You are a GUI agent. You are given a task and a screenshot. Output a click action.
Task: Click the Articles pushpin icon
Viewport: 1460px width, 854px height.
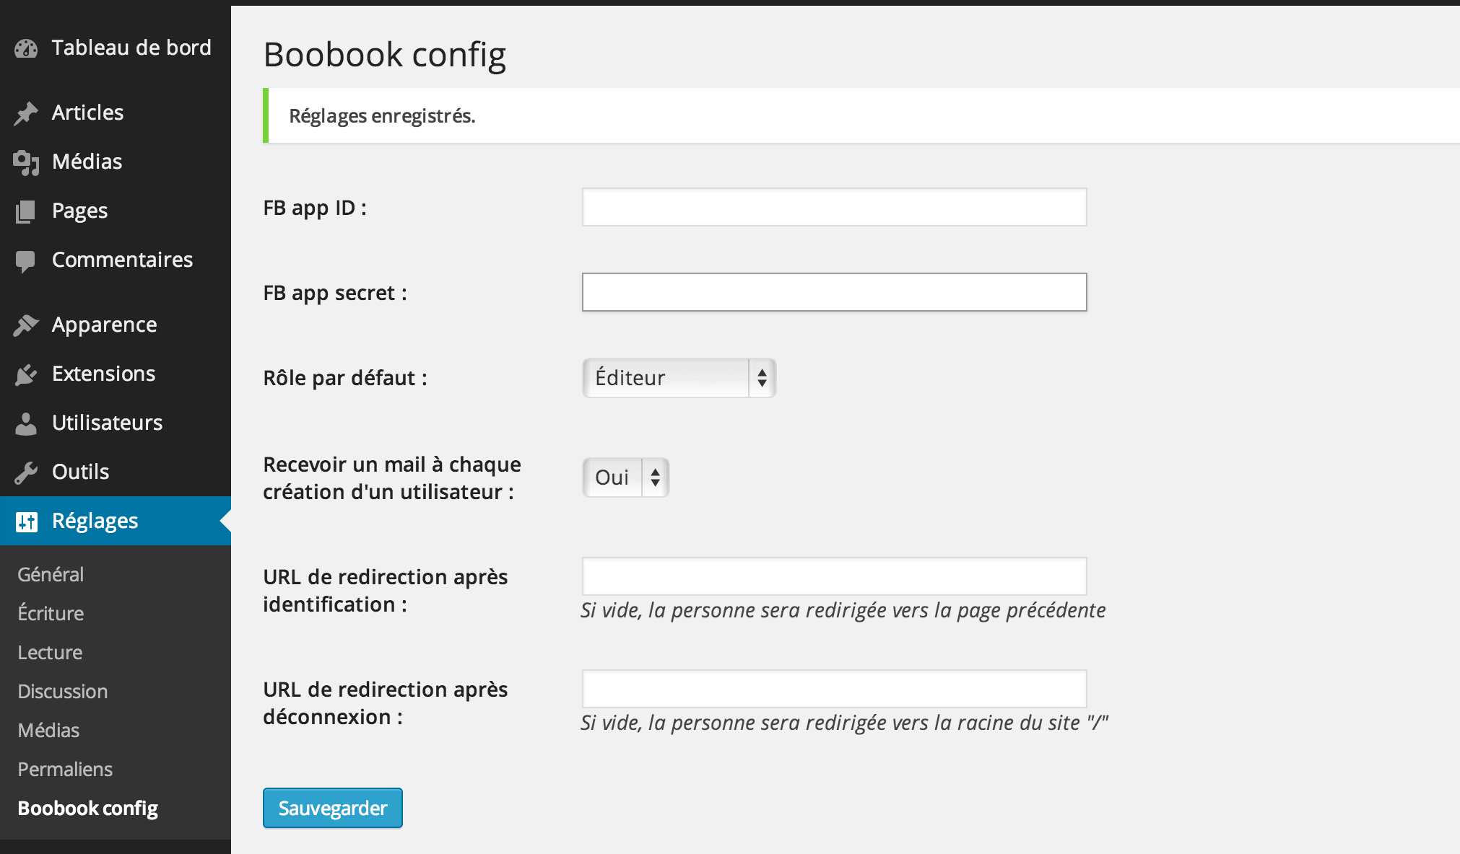click(x=26, y=113)
